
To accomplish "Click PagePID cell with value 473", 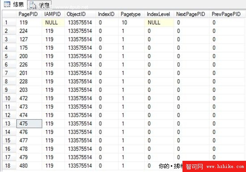I will click(29, 107).
